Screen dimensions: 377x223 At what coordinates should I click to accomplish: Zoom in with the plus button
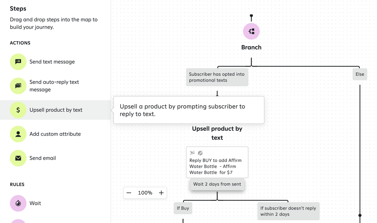click(161, 193)
